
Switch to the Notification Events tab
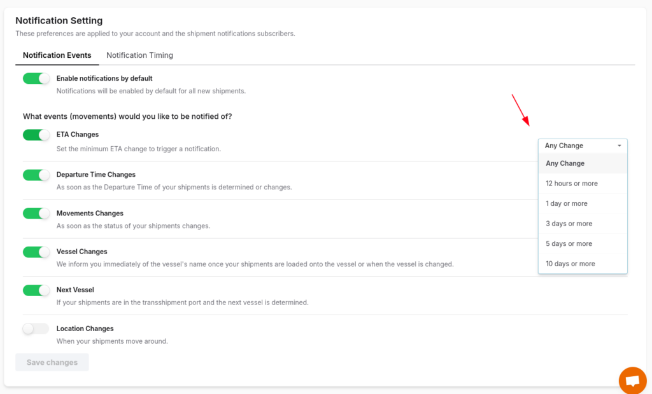57,55
